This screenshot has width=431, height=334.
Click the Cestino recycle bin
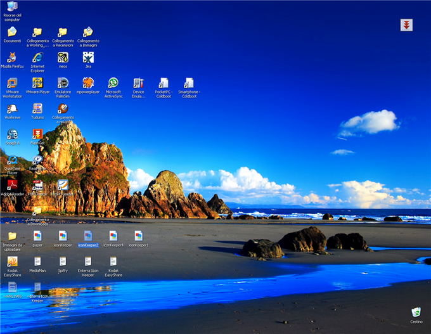tap(416, 312)
